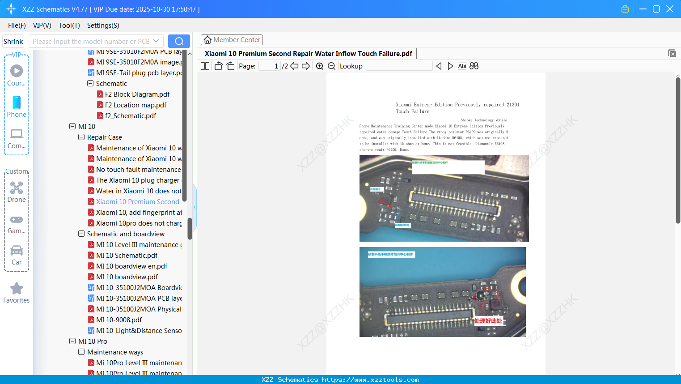
Task: Click the yellow toolbox icon in title bar
Action: [x=625, y=9]
